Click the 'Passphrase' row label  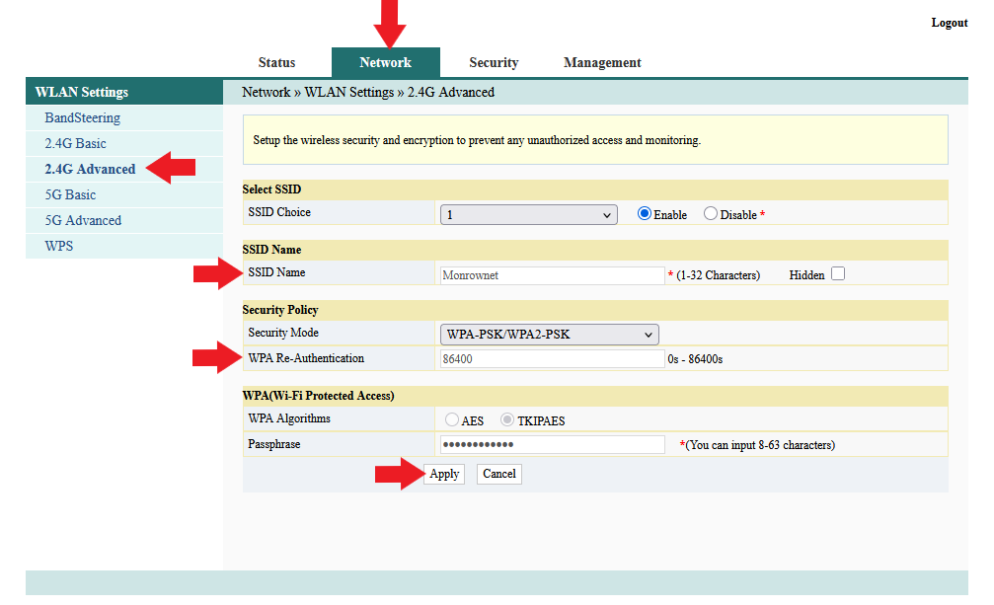[273, 444]
